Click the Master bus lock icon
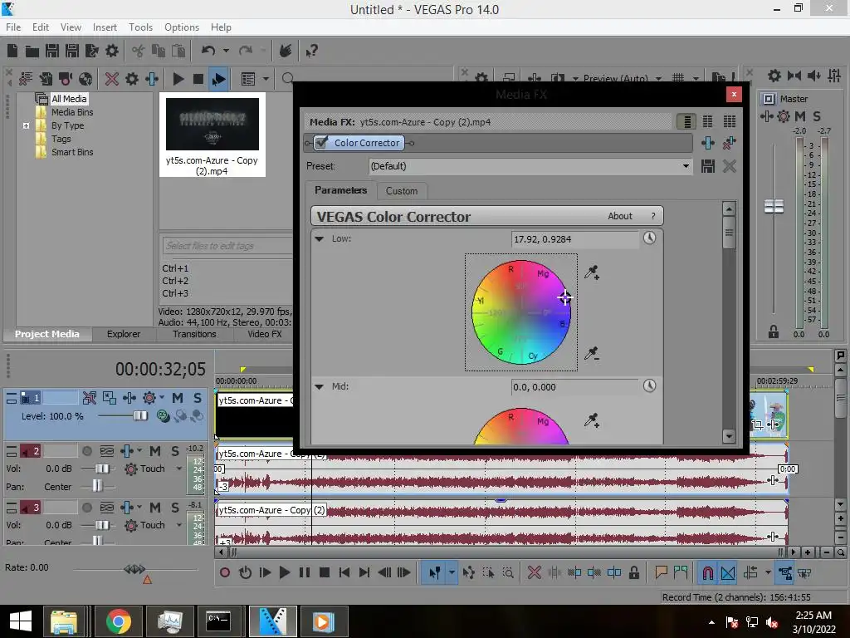850x638 pixels. tap(774, 331)
